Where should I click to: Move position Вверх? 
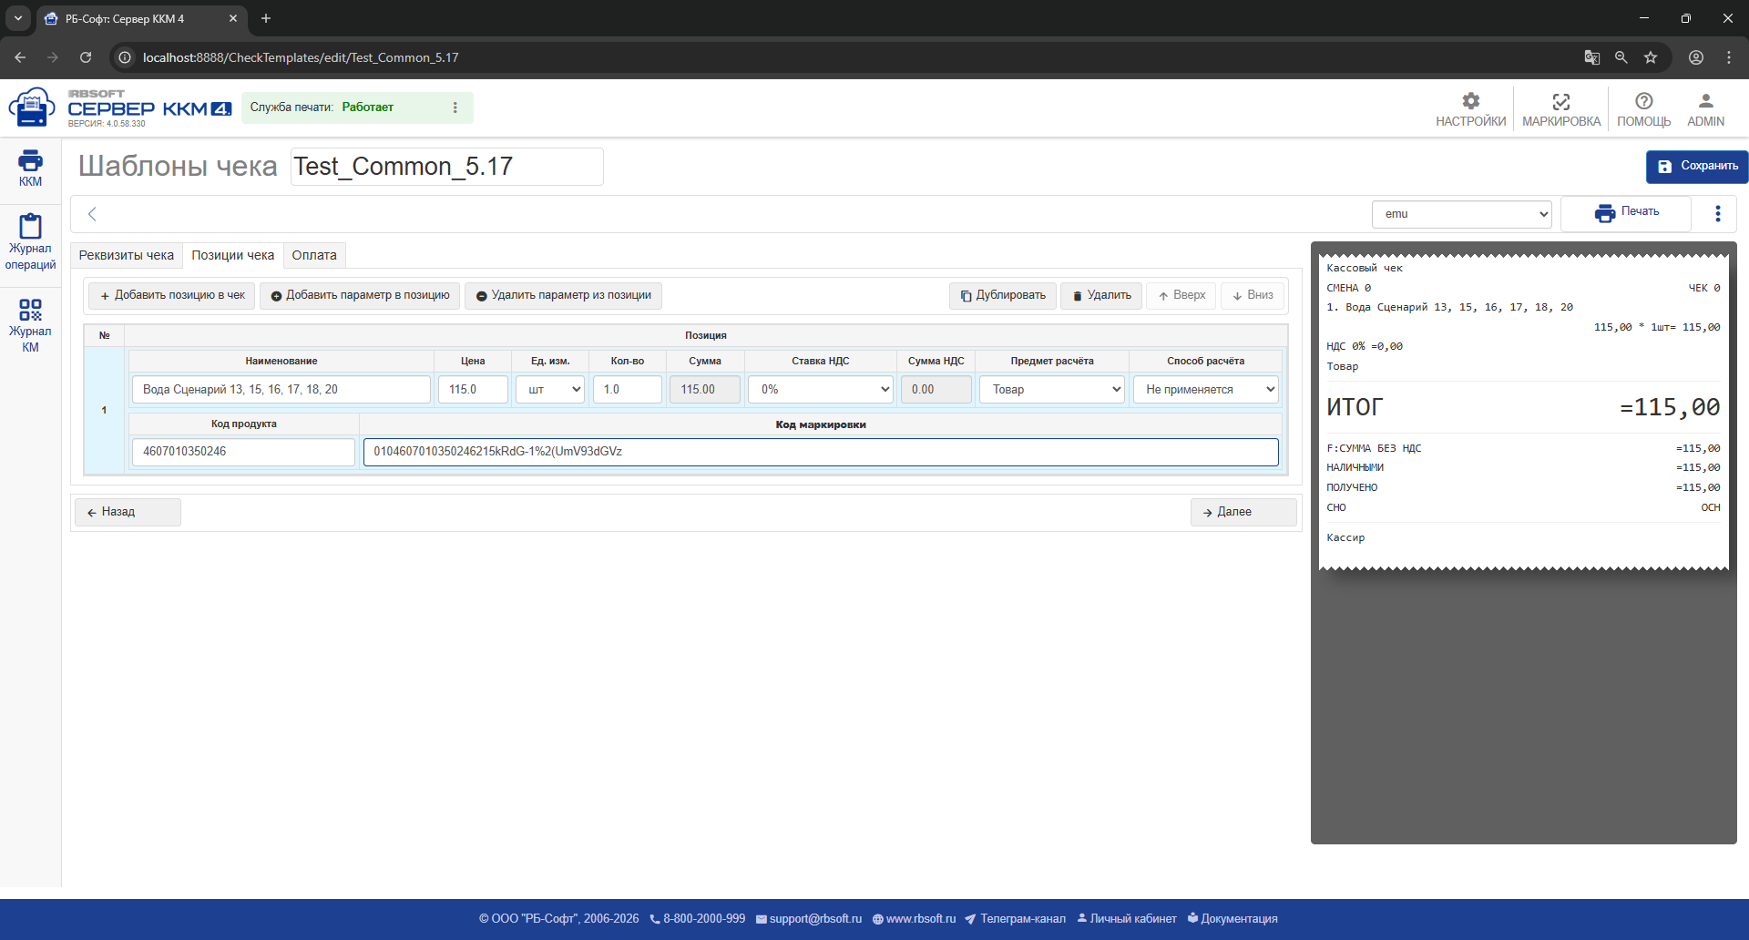(x=1181, y=296)
